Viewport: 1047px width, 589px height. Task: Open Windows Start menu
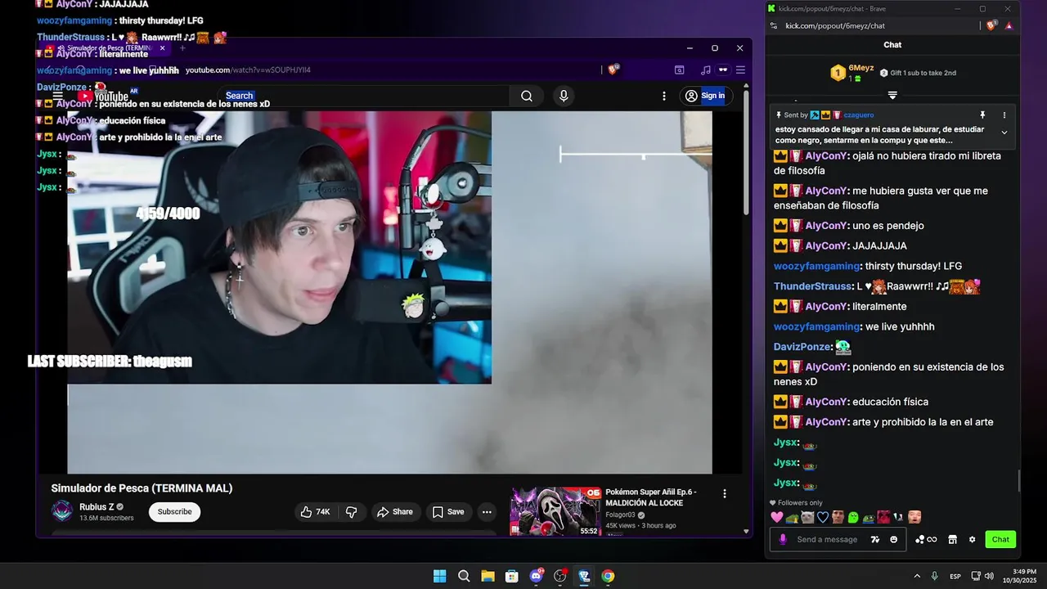pyautogui.click(x=440, y=576)
